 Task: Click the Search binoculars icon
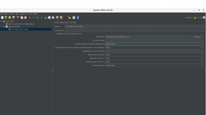[x=65, y=18]
